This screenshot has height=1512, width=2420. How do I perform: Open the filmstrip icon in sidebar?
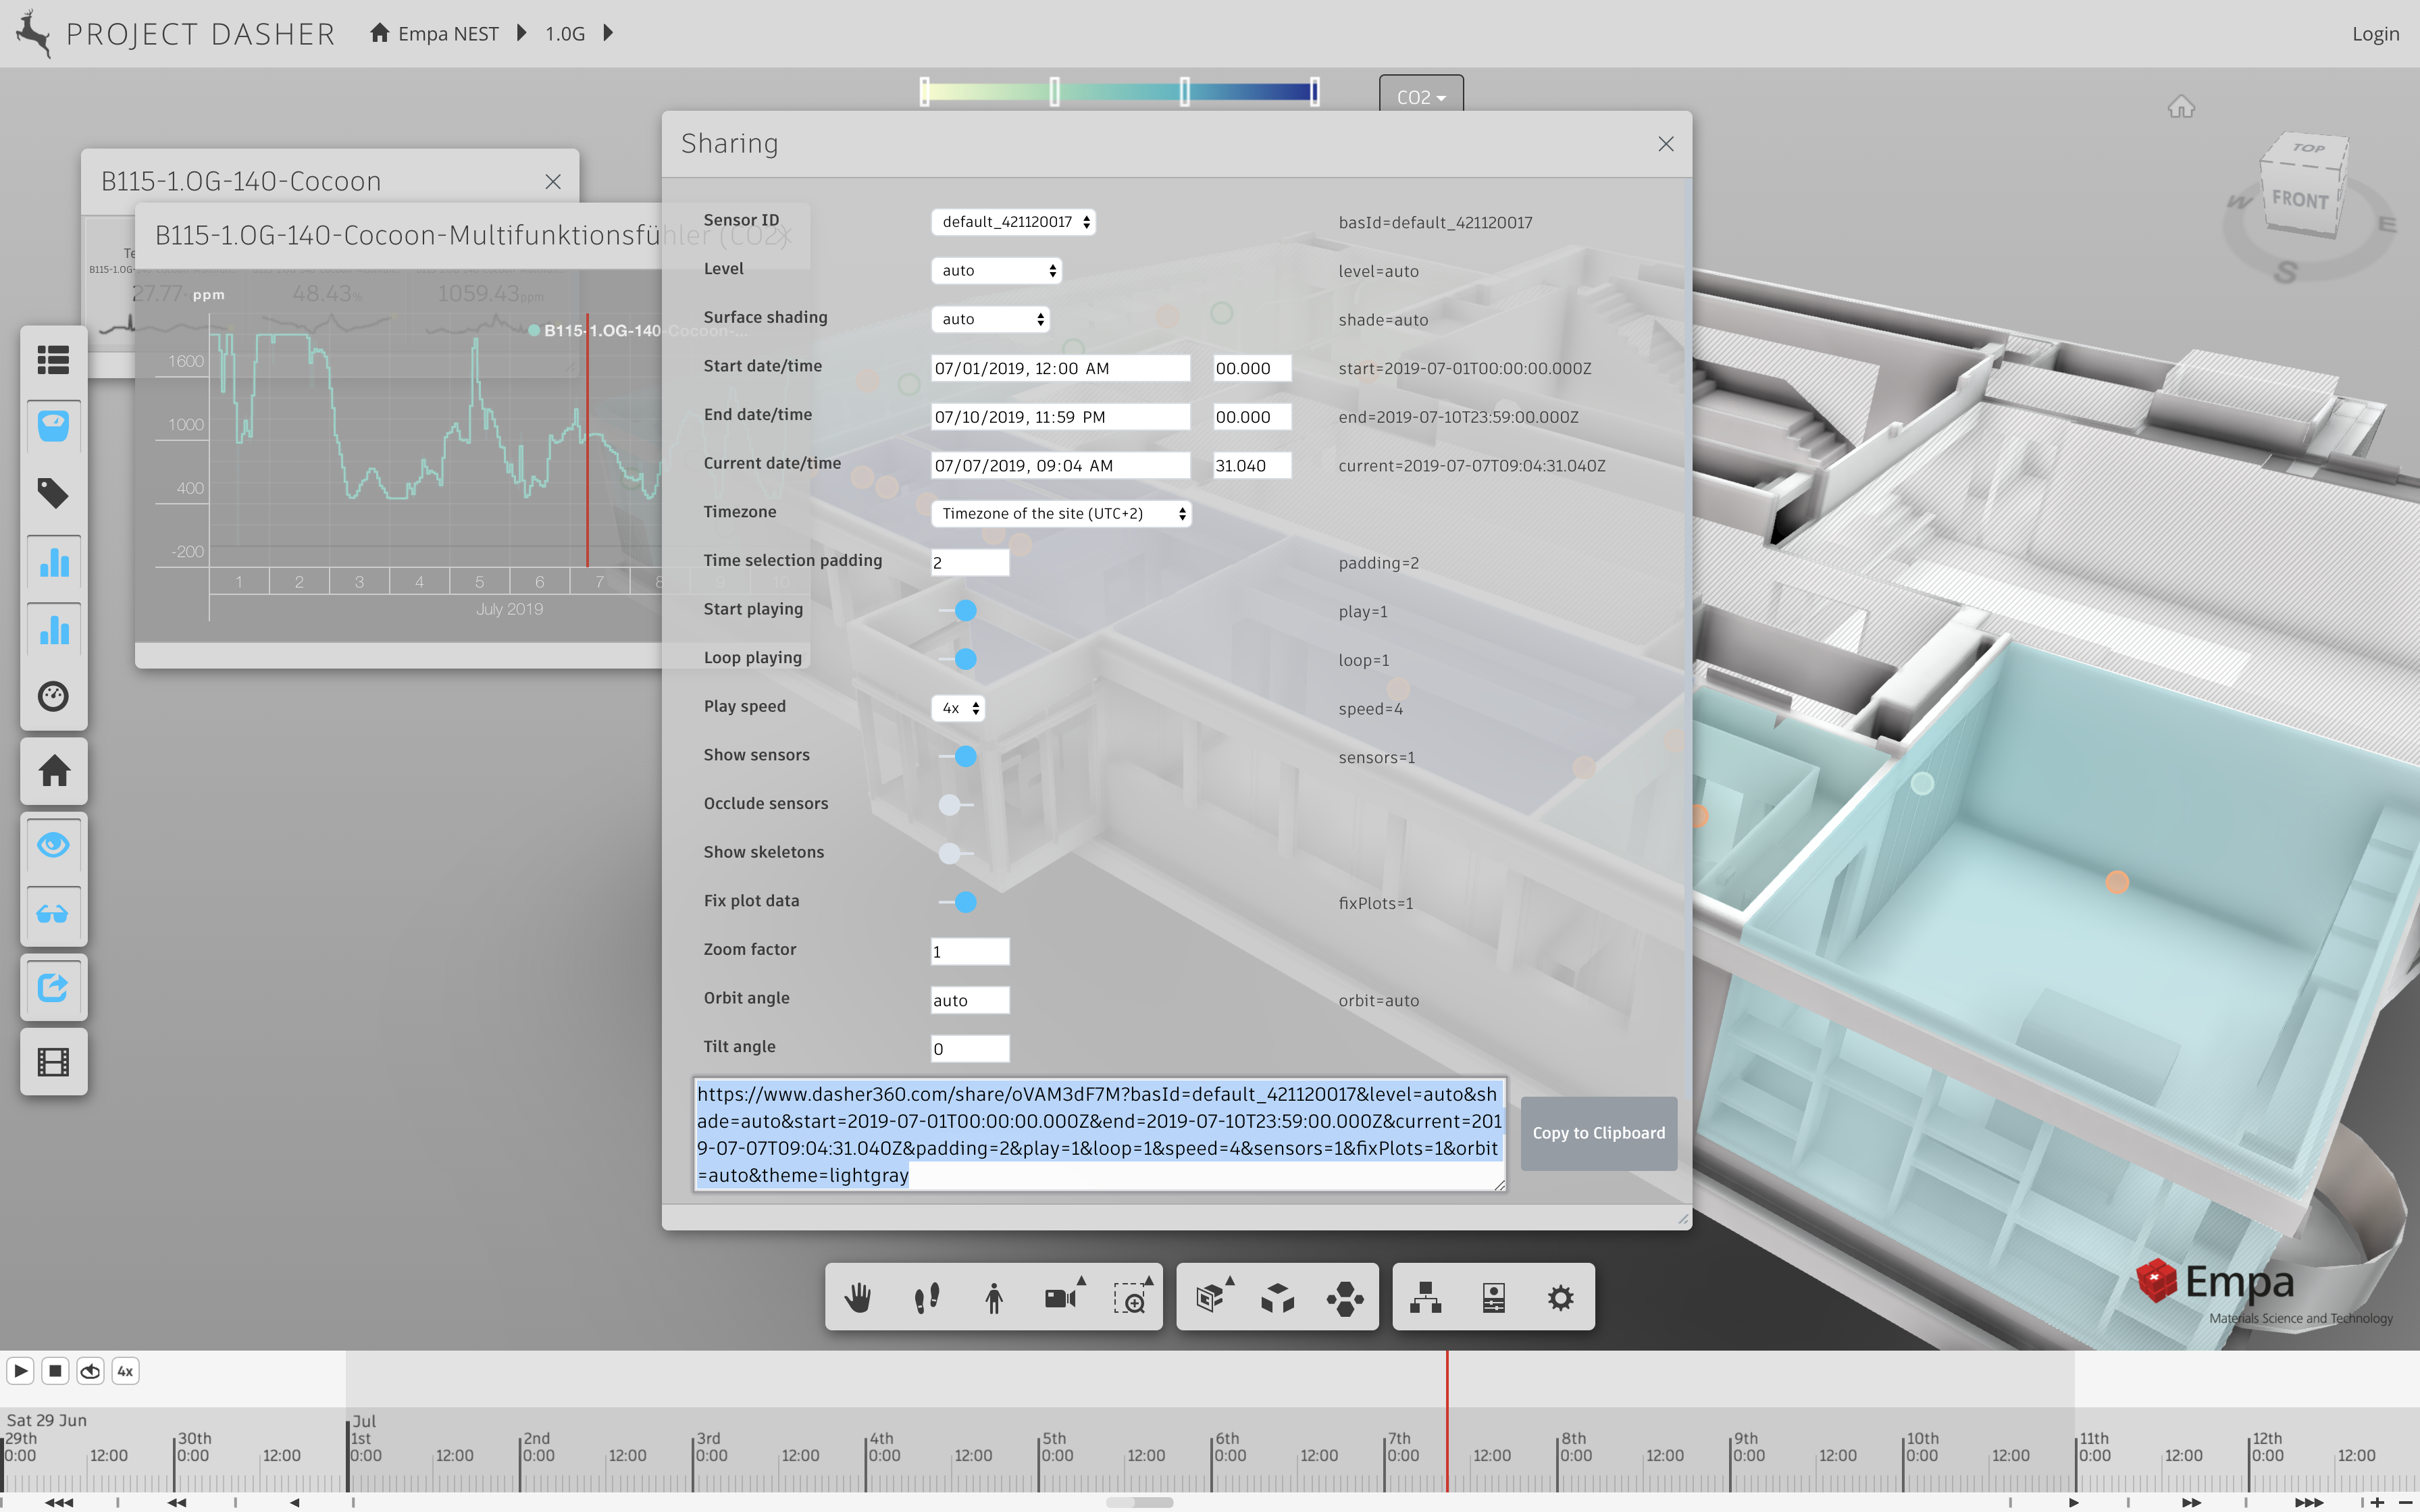point(53,1062)
